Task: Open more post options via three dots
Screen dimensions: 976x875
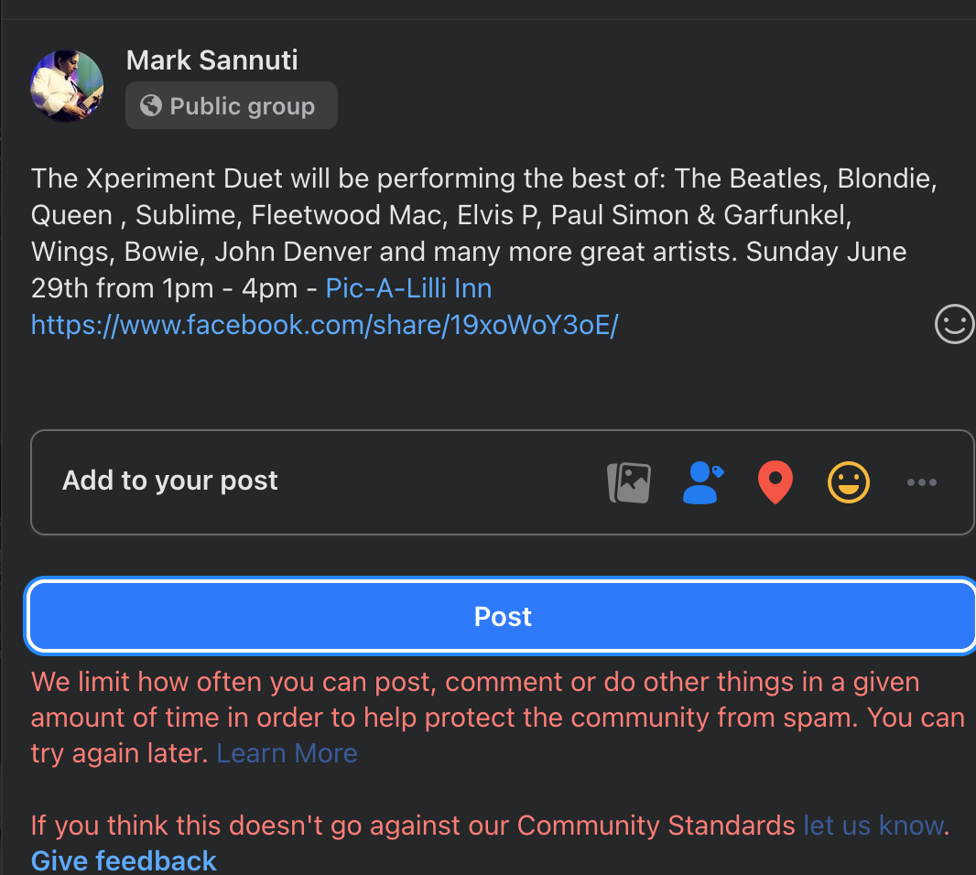Action: coord(922,482)
